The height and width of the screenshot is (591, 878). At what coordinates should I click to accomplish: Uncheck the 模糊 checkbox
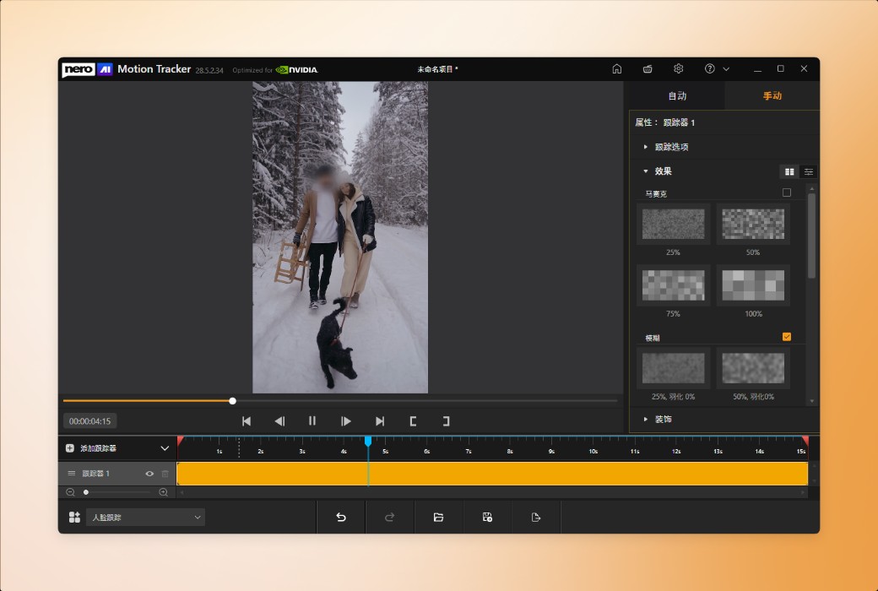coord(787,337)
